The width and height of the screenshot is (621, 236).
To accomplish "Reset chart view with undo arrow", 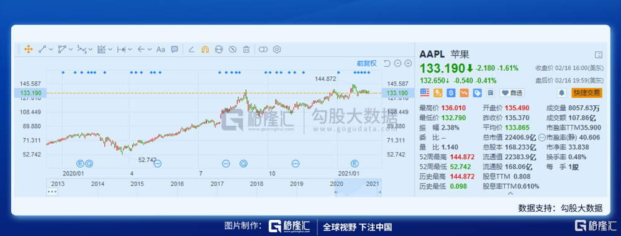I will tap(388, 63).
